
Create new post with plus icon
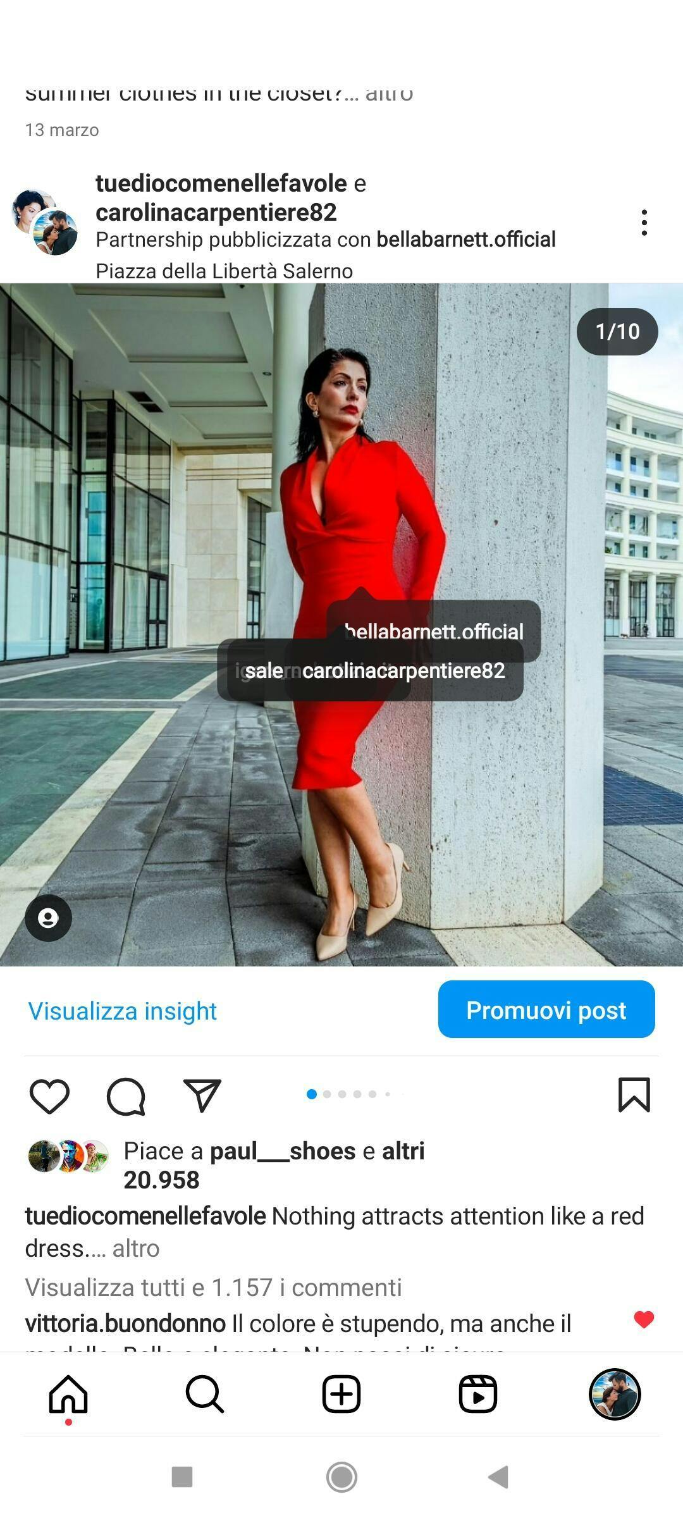(341, 1393)
